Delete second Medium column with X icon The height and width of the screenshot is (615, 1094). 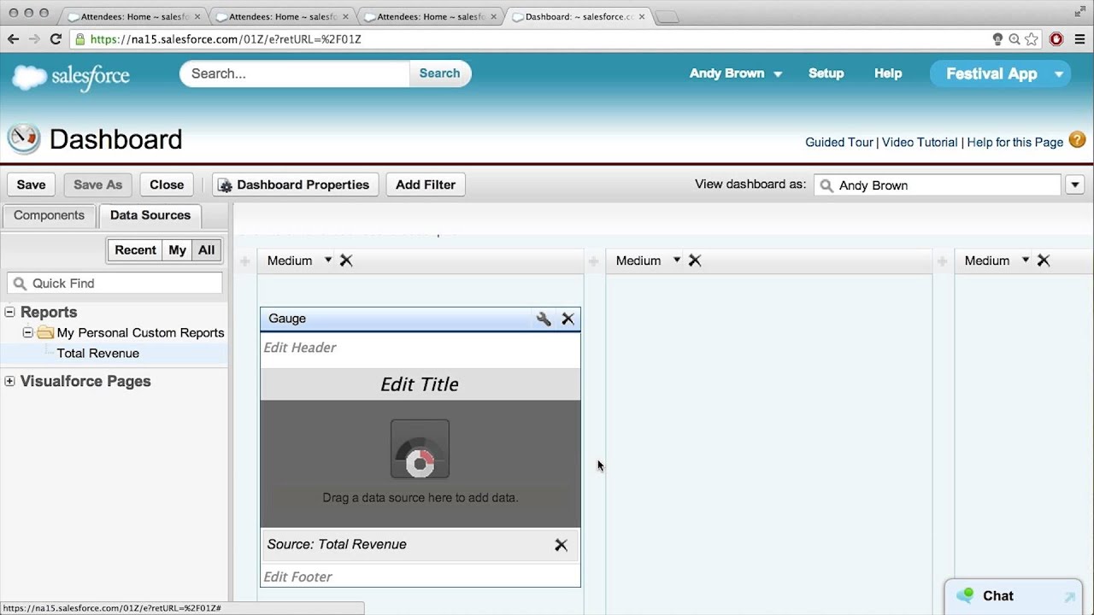coord(695,261)
